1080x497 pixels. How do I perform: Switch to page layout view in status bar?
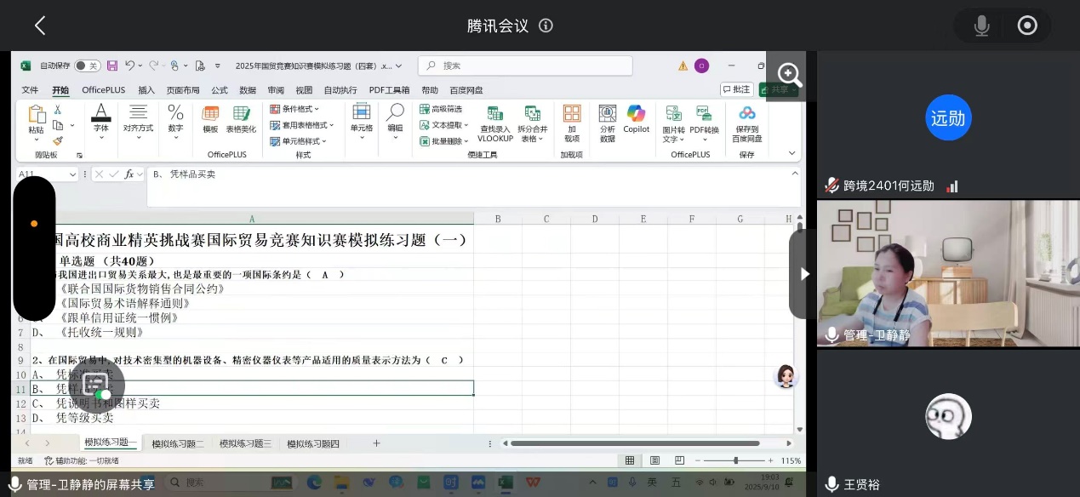tap(653, 460)
